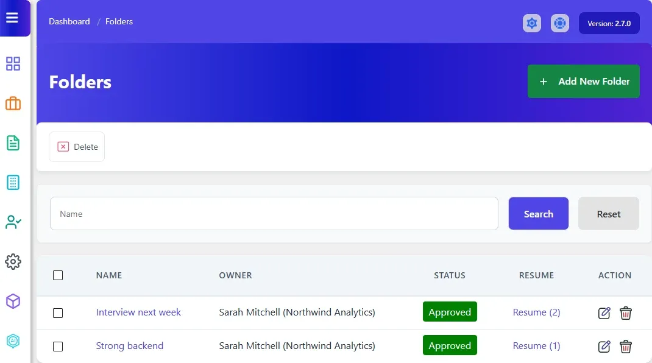652x363 pixels.
Task: Click the ACTION column header
Action: (x=615, y=275)
